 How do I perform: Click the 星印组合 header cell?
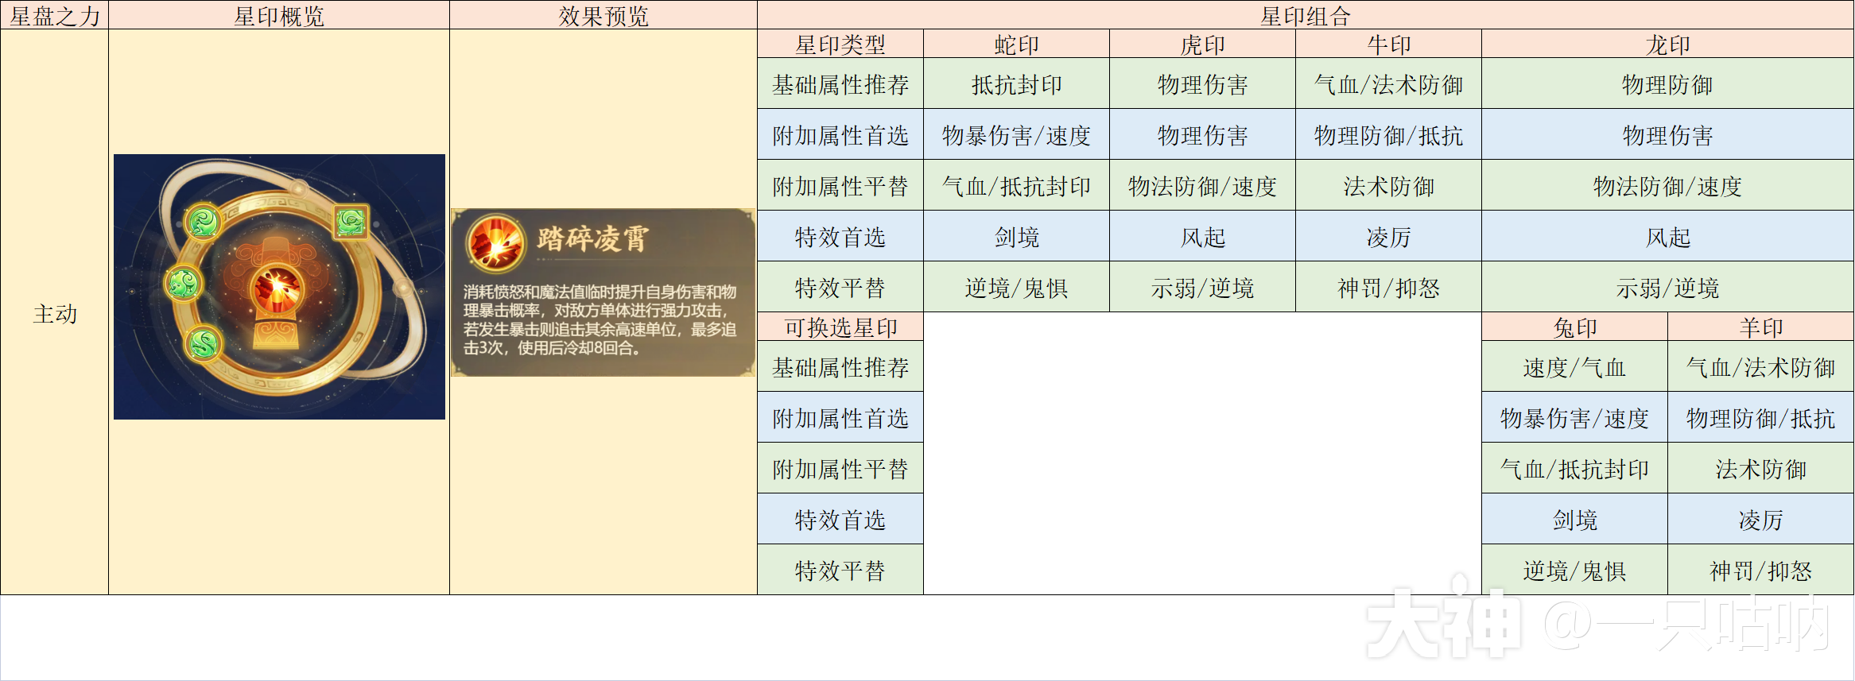(x=1306, y=15)
